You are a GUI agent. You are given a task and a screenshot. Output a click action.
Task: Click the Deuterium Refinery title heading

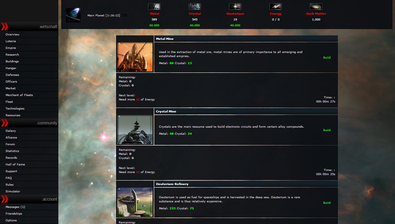click(x=172, y=184)
